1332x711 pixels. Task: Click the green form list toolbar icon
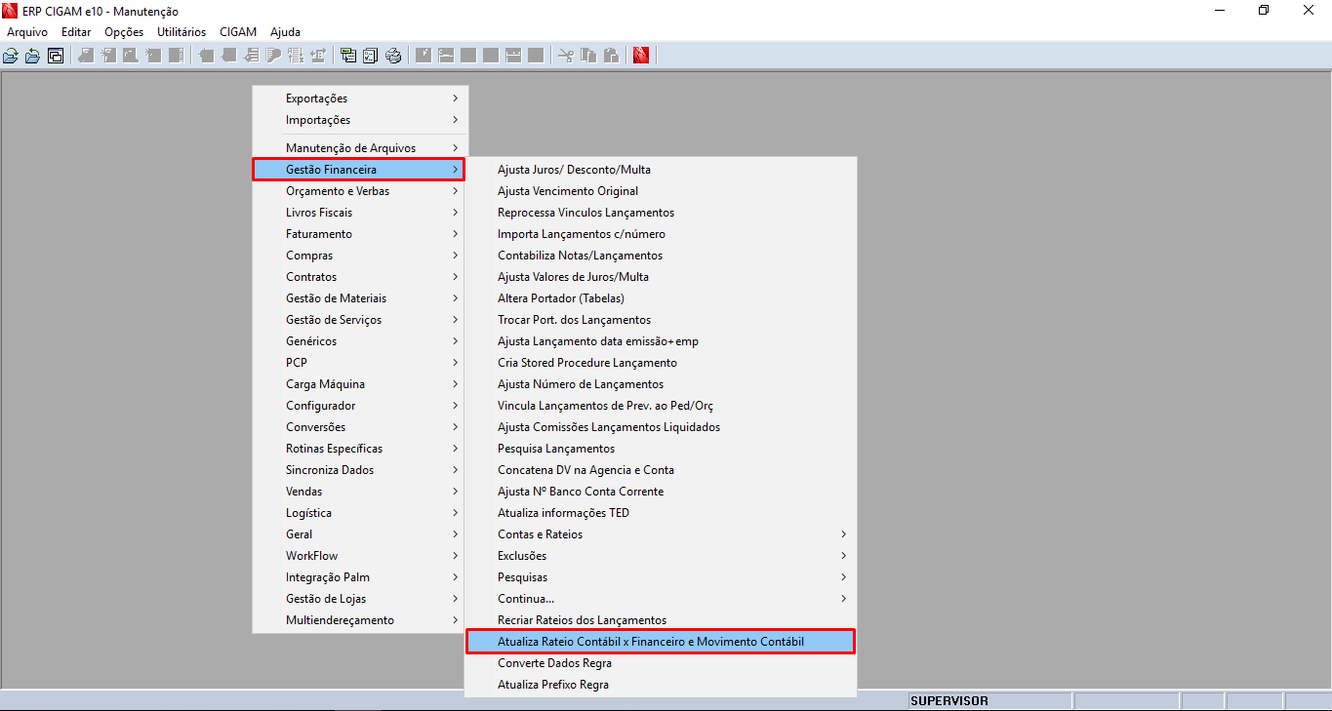[348, 56]
